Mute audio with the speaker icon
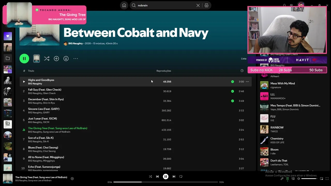This screenshot has height=186, width=331. (298, 179)
